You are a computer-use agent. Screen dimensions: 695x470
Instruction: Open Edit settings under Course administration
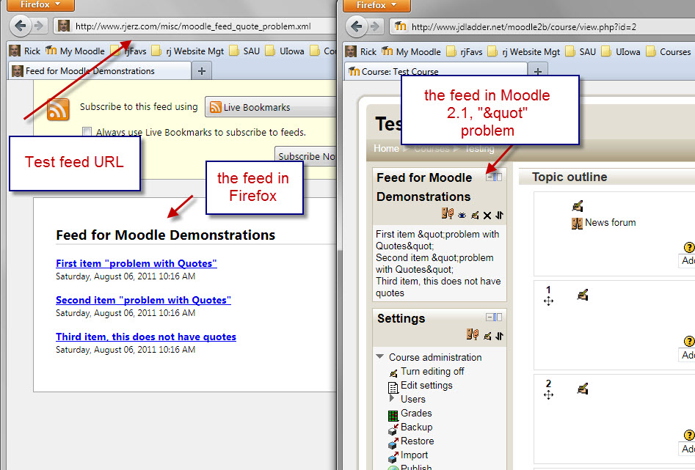tap(426, 386)
